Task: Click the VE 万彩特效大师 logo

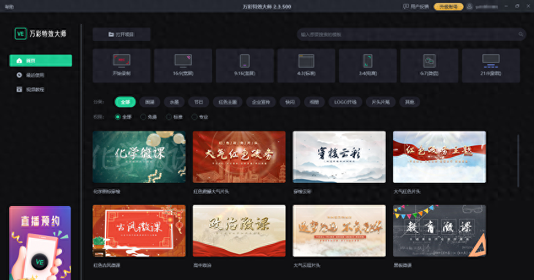Action: 40,34
